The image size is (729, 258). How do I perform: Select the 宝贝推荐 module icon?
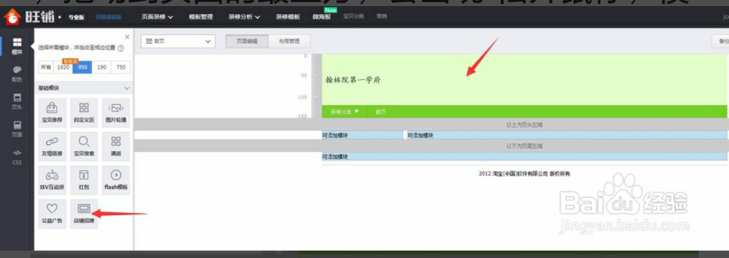(52, 113)
